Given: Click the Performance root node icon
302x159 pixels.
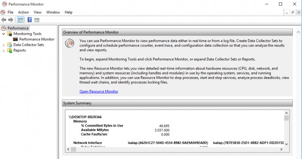Looking at the screenshot, I should coord(4,28).
